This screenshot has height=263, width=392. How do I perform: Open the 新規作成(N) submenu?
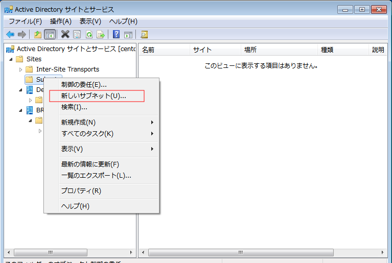coord(109,123)
